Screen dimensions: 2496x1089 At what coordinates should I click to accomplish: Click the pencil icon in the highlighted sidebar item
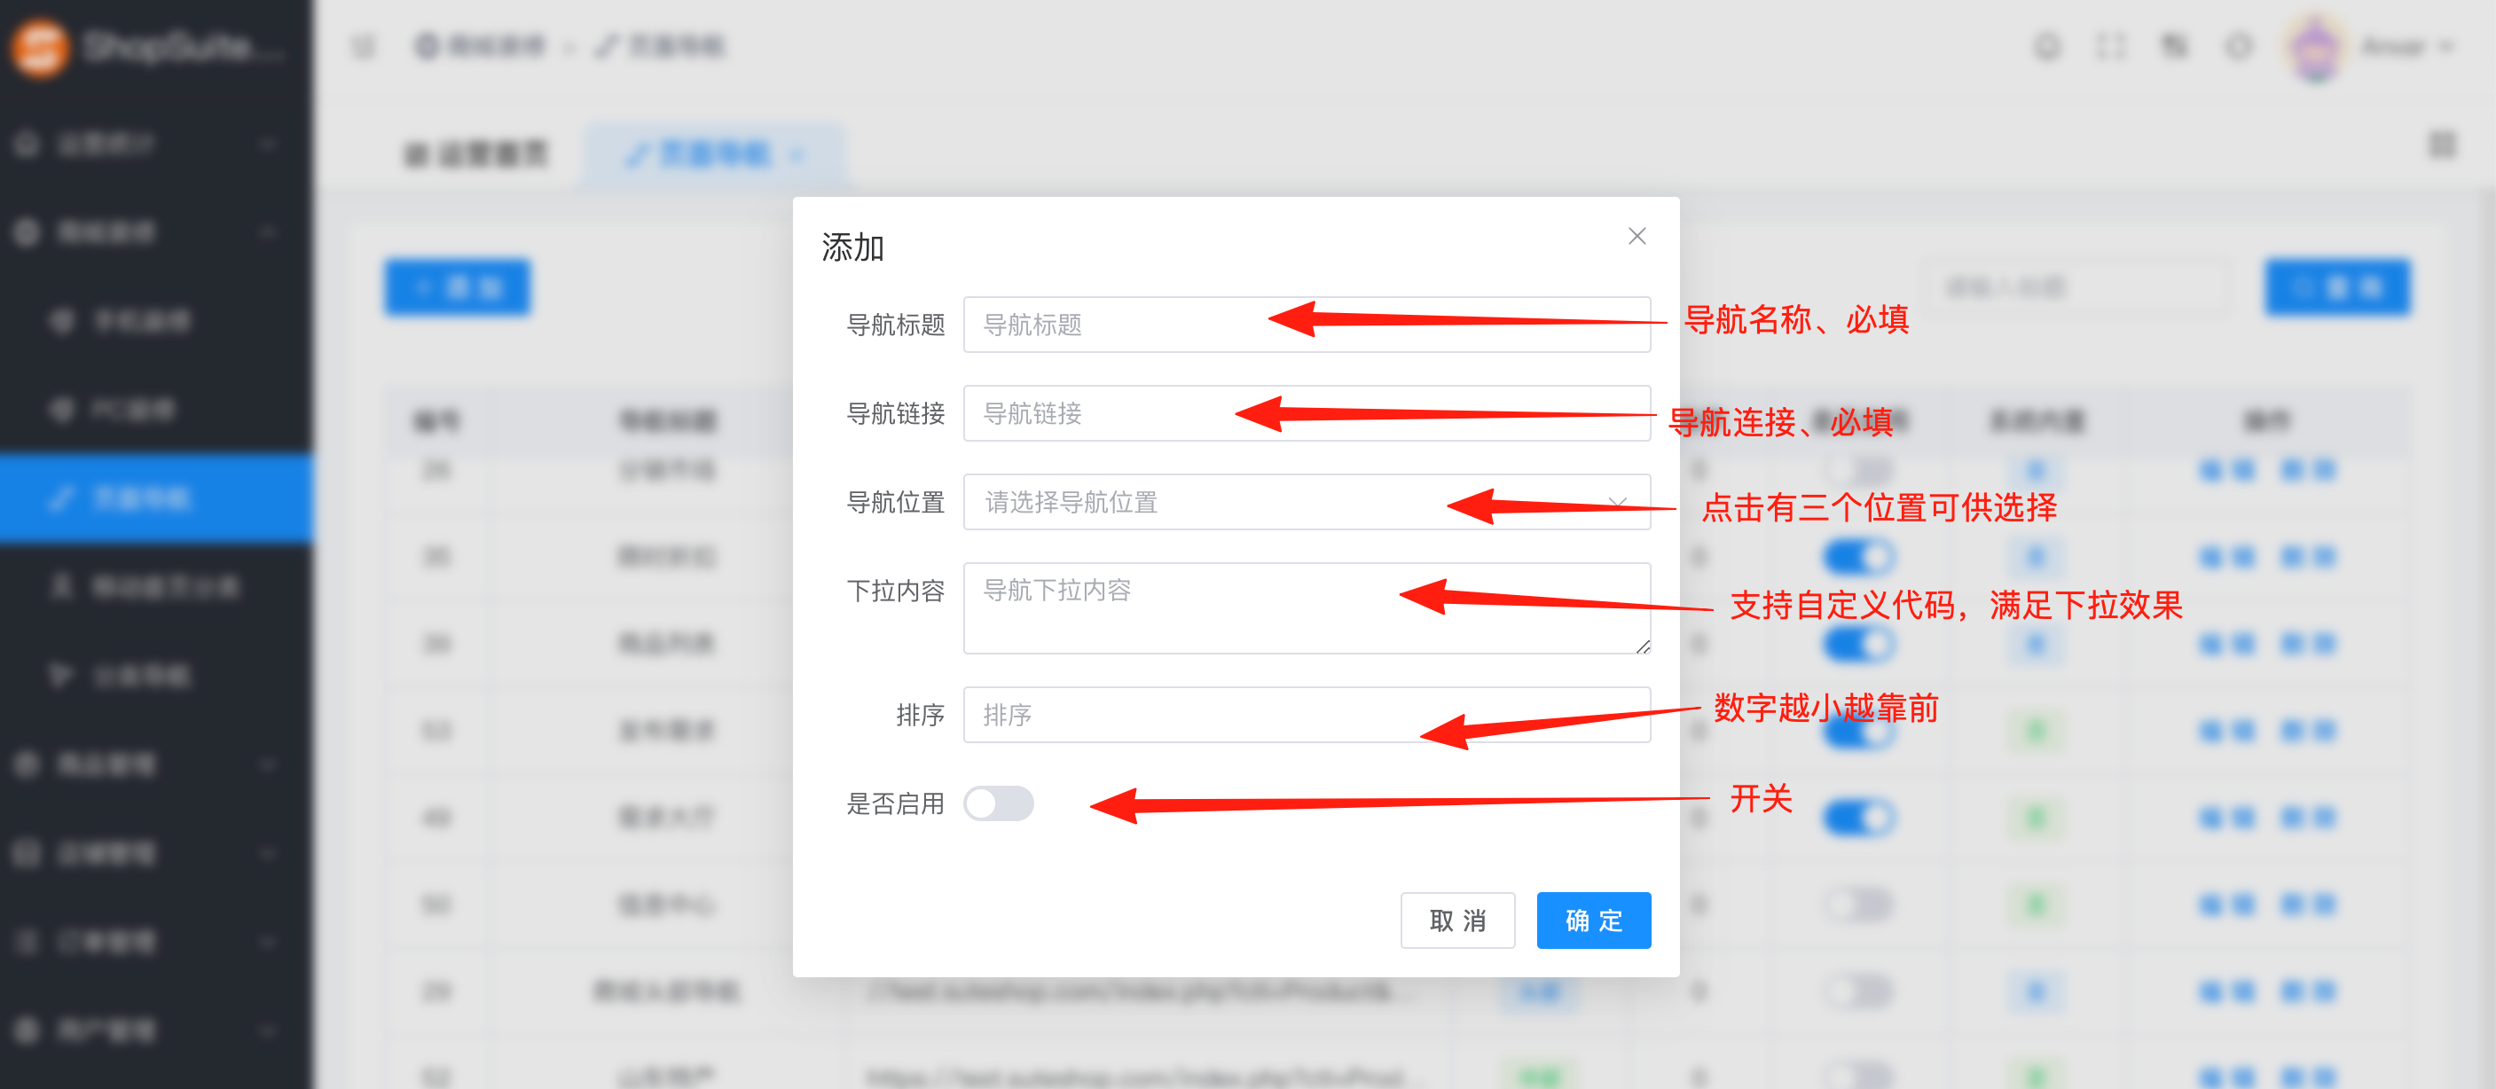pos(61,499)
